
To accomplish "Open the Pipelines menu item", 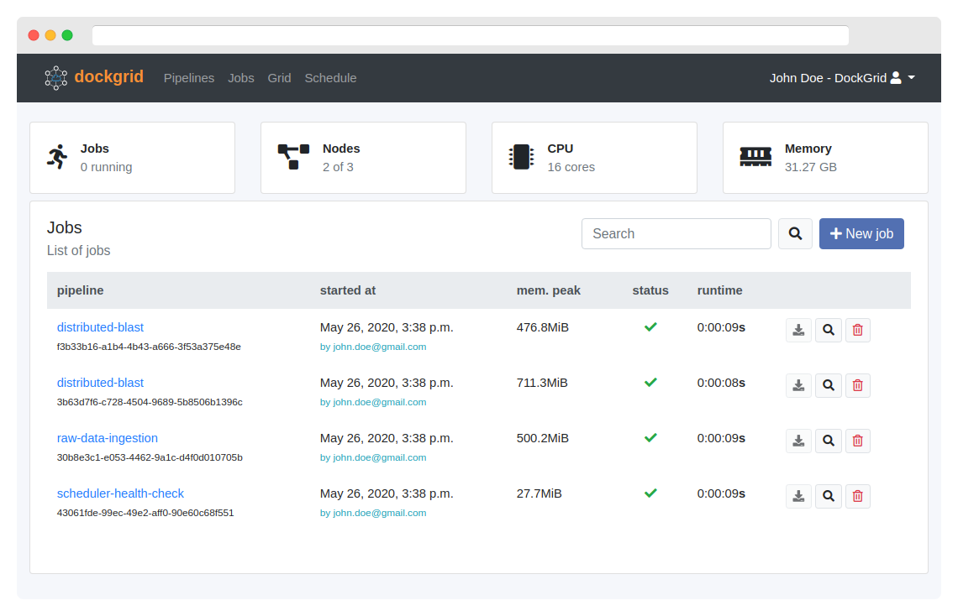I will (189, 78).
